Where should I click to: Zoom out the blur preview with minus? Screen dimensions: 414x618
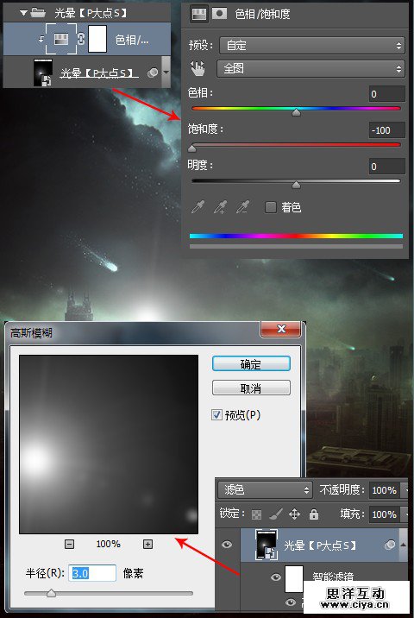click(69, 545)
